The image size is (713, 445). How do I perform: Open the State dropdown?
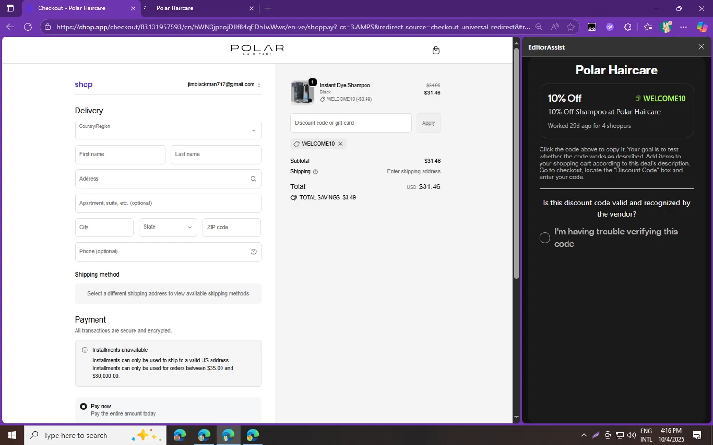(x=168, y=227)
